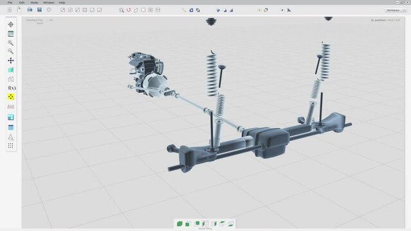
Task: Click the slanted plane icon in toolbar
Action: [136, 10]
